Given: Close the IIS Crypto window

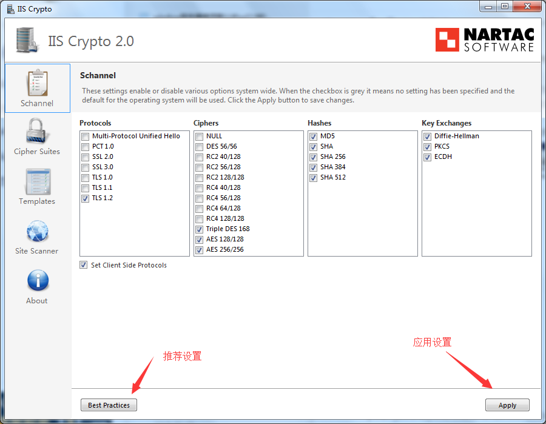Looking at the screenshot, I should (527, 7).
